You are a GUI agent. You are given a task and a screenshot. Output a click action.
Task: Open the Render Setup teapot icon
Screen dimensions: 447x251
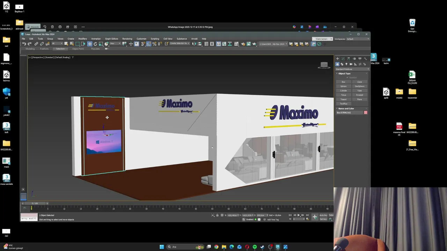[x=243, y=44]
